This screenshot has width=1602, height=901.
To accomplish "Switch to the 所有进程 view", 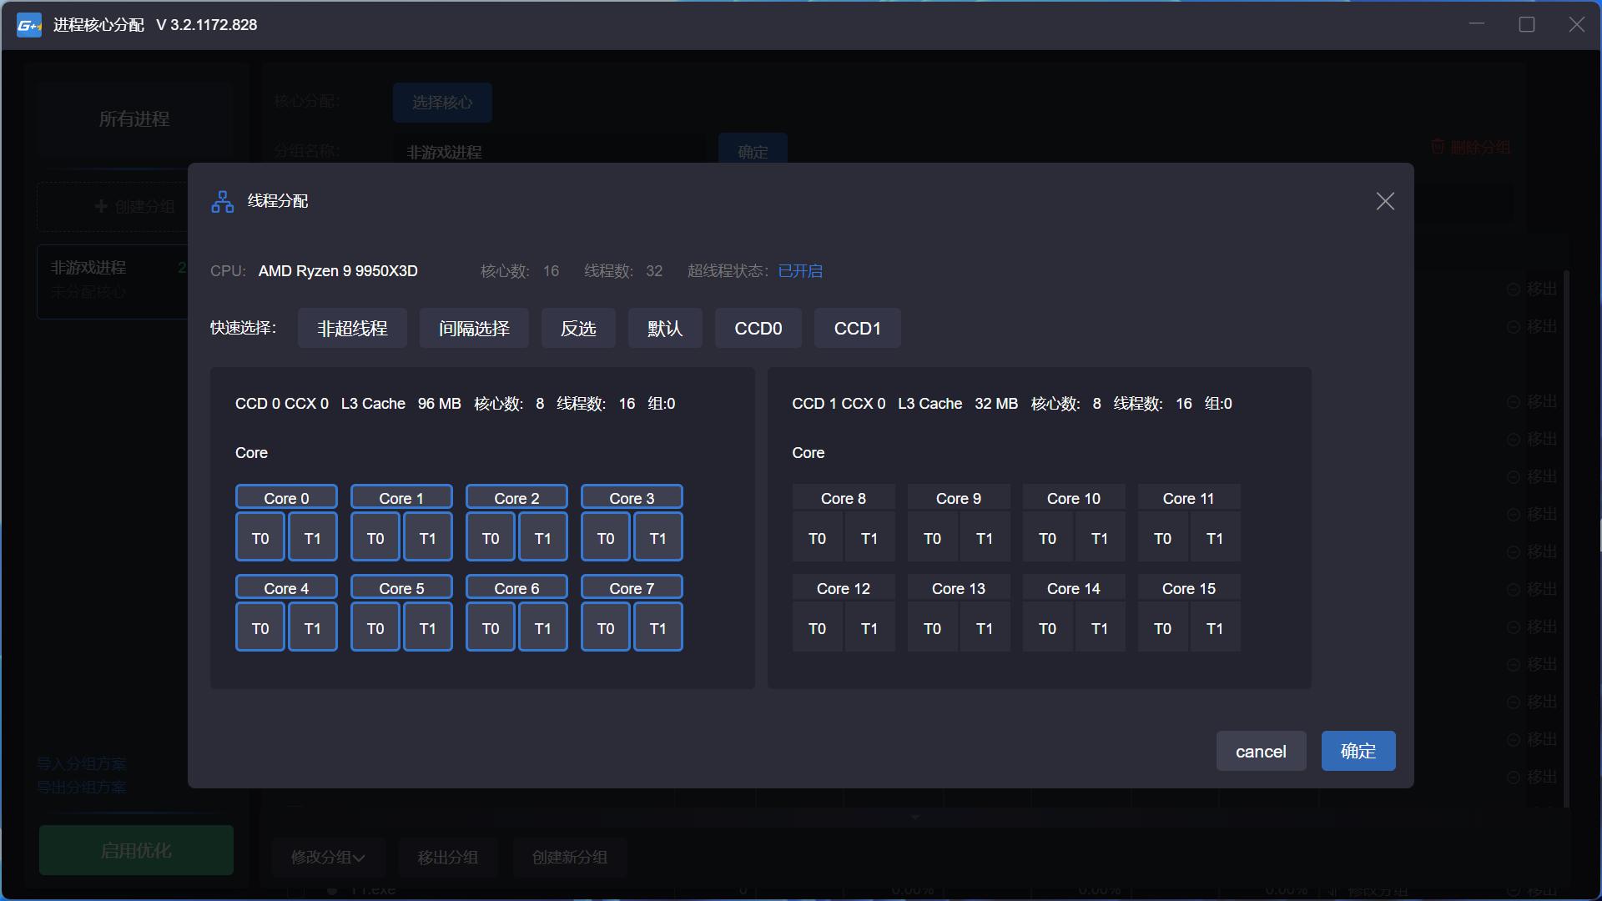I will pos(135,118).
